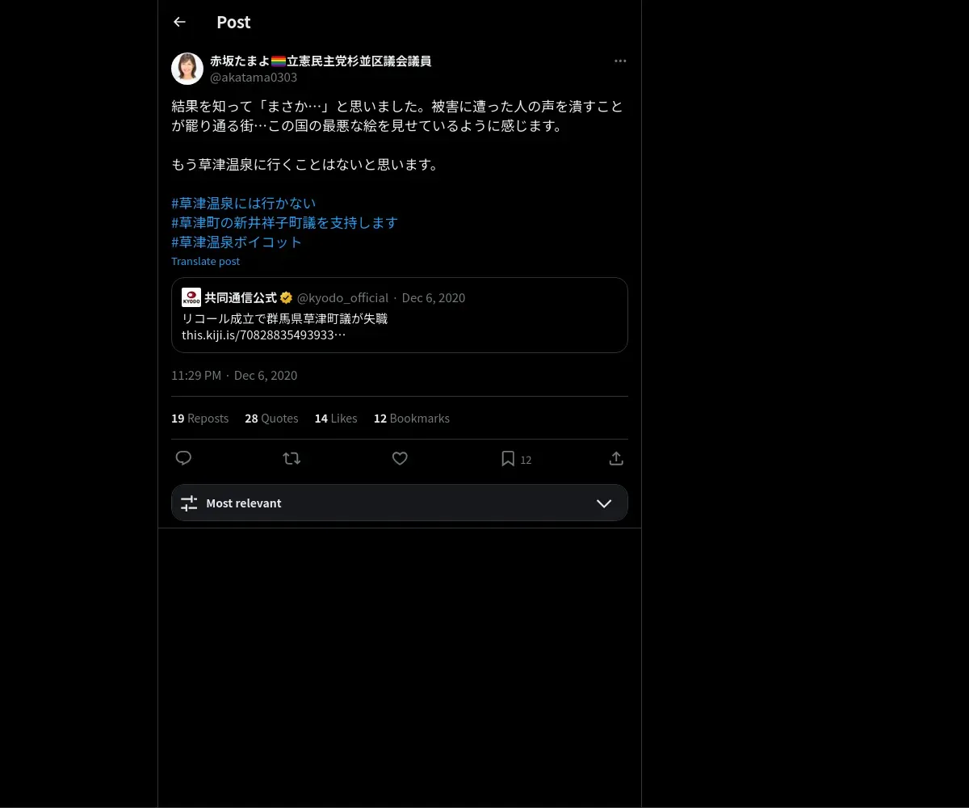Open hashtag #草津町の新井祥子町議を支持します
The image size is (969, 808).
click(x=285, y=222)
